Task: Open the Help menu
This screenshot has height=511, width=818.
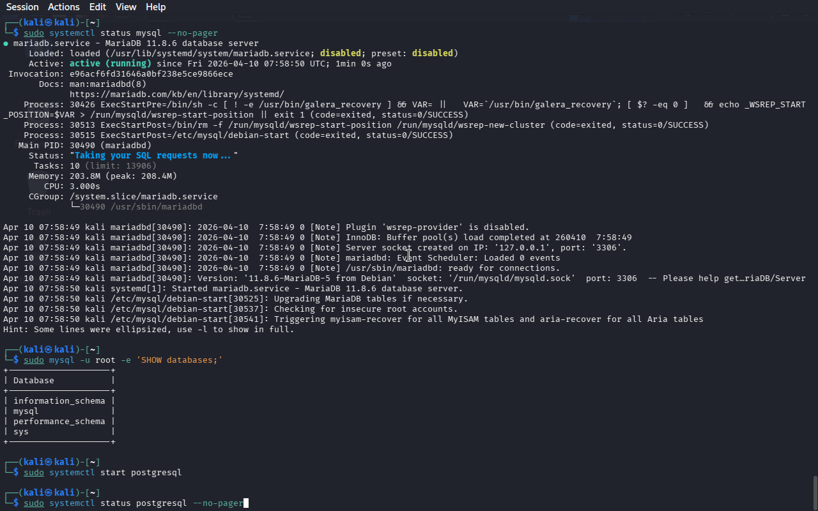Action: pos(155,7)
